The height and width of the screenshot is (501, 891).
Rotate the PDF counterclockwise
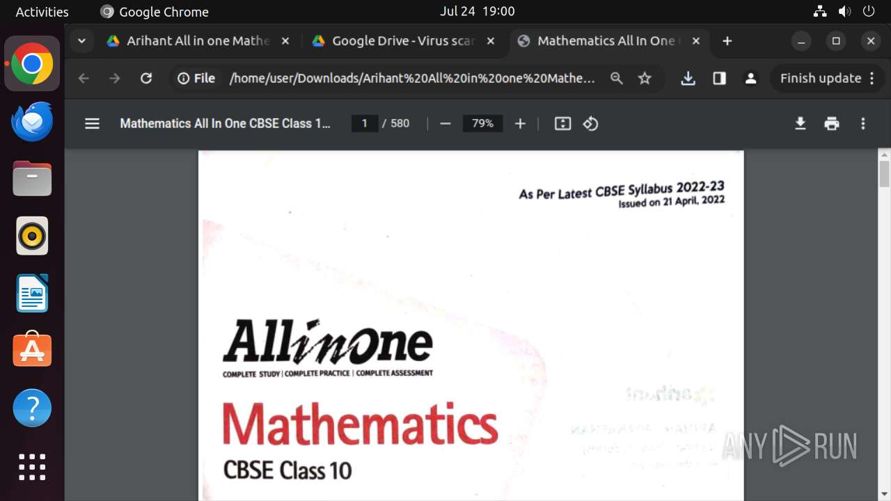click(591, 124)
